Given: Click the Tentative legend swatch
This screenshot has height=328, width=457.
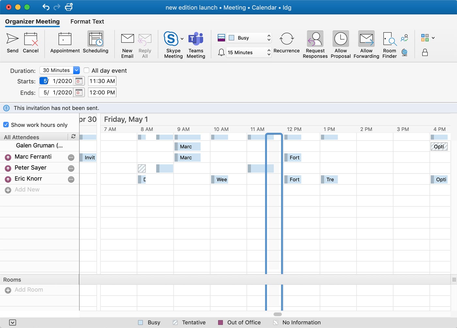Looking at the screenshot, I should 175,322.
